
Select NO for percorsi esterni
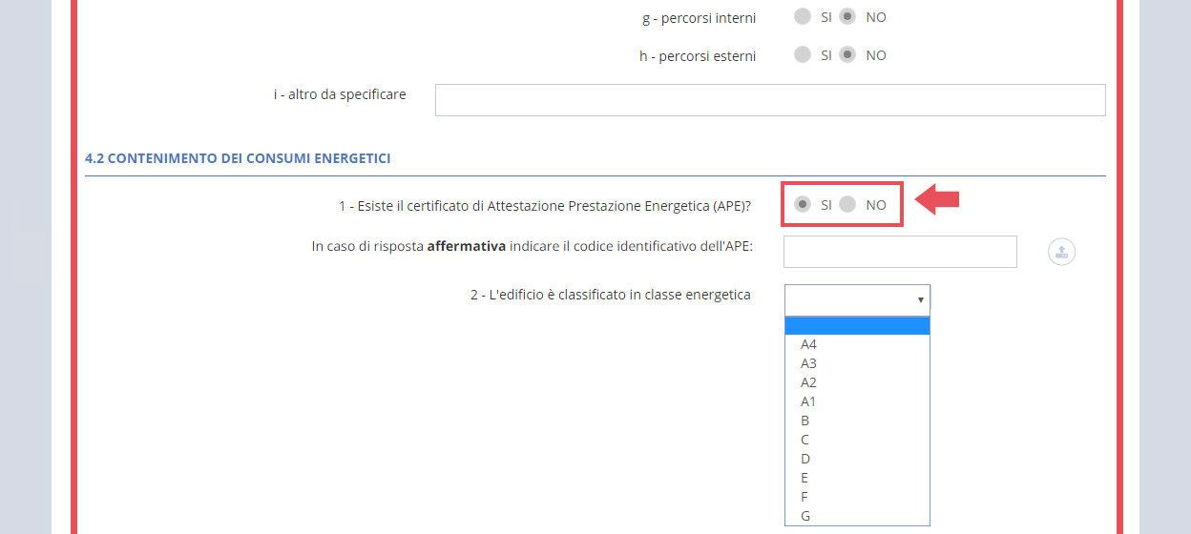847,55
